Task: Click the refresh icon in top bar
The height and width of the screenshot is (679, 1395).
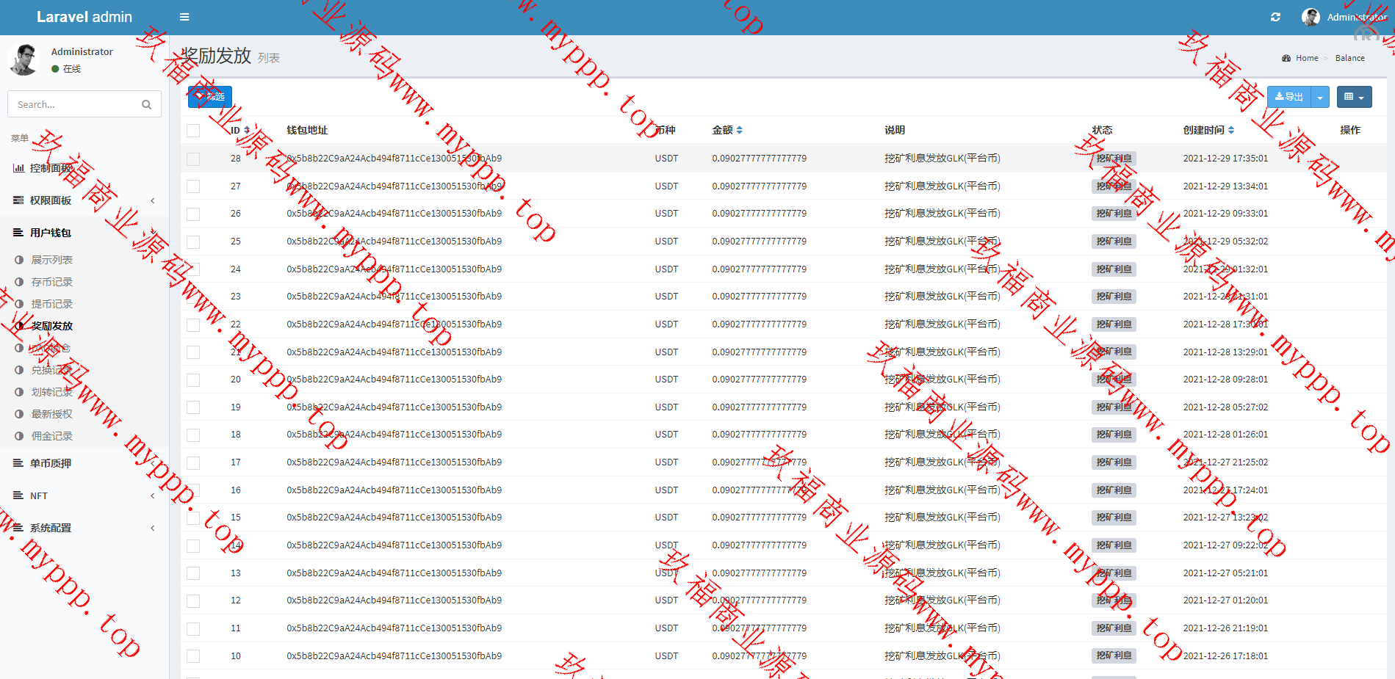Action: [x=1275, y=17]
